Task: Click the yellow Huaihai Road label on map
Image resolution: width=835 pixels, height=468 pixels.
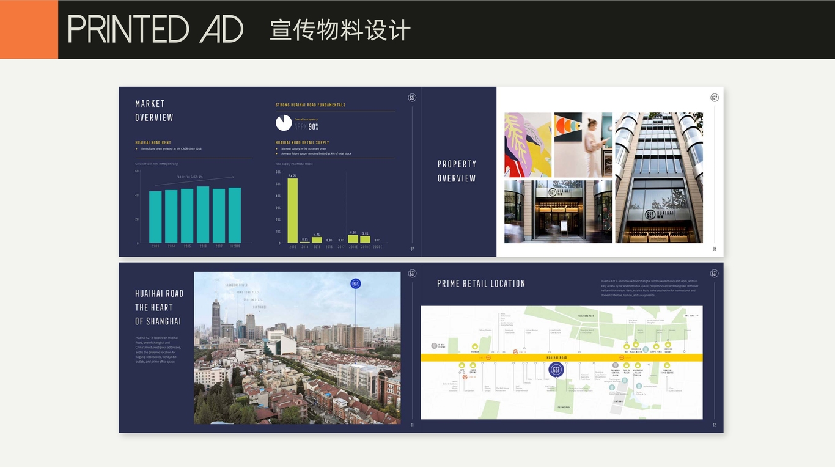Action: click(x=557, y=357)
